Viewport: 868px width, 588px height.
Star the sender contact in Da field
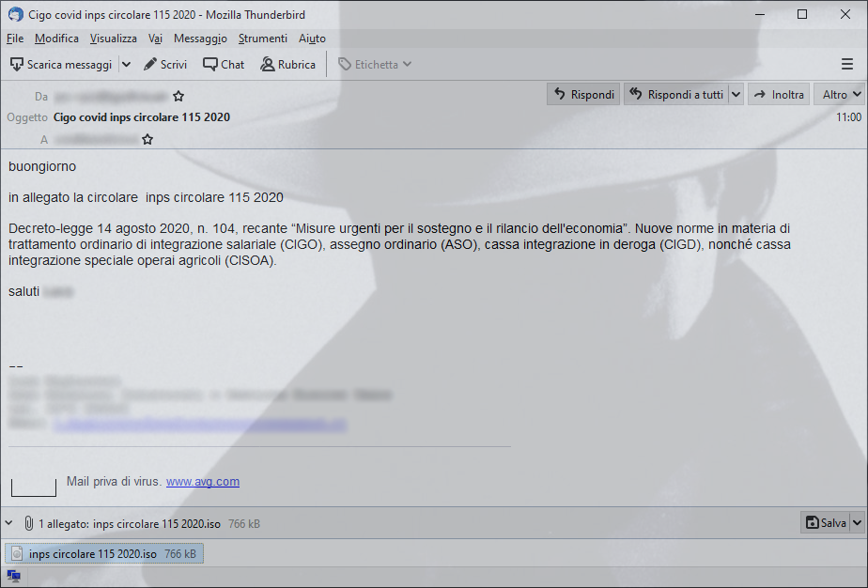click(x=178, y=97)
